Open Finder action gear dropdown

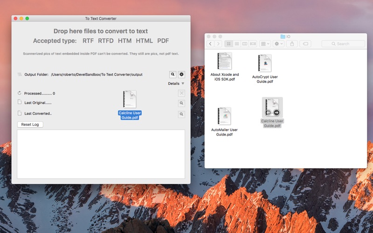coord(278,44)
